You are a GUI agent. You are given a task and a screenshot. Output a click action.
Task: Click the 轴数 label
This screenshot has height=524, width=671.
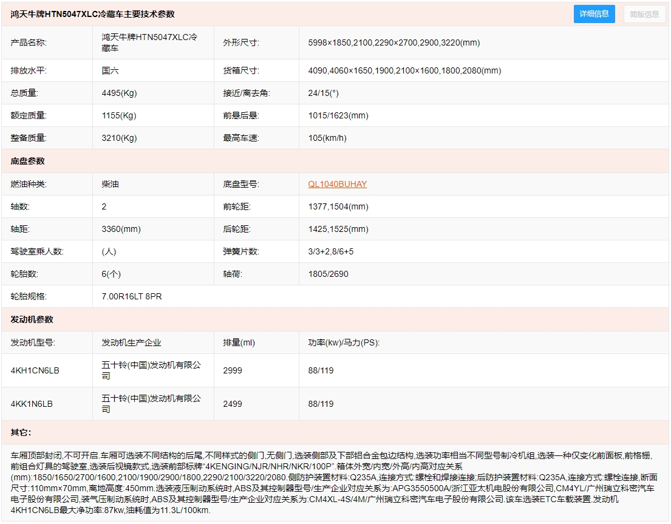pyautogui.click(x=19, y=206)
